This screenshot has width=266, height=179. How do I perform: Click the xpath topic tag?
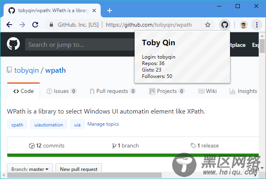(17, 124)
